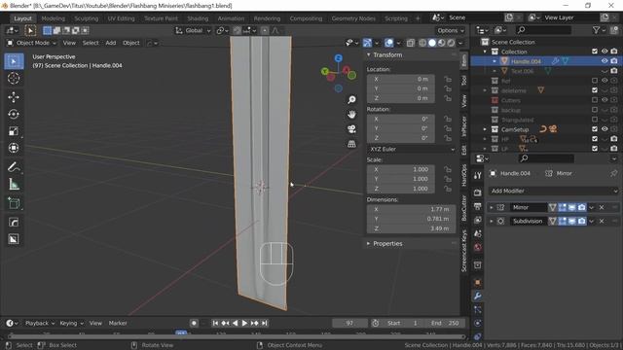Open the viewport Select menu
This screenshot has width=623, height=350.
tap(91, 43)
